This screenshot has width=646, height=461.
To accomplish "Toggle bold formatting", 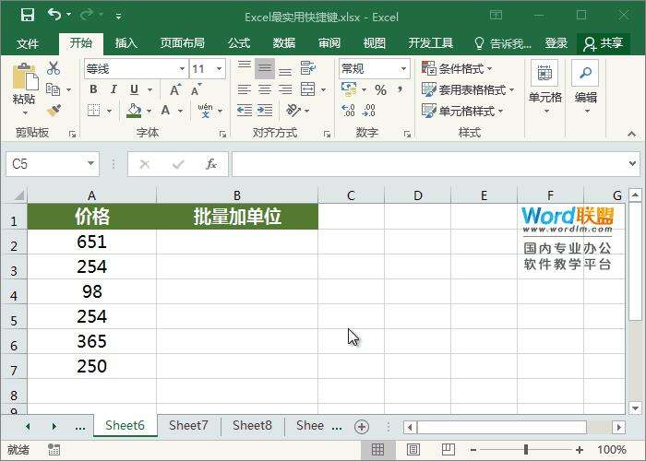I will coord(93,90).
